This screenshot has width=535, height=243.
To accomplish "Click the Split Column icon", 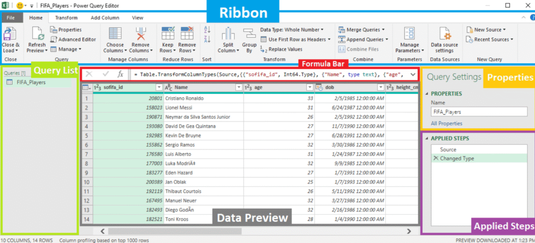I will click(x=228, y=34).
